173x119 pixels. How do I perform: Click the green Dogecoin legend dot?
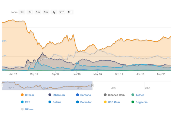pos(133,102)
